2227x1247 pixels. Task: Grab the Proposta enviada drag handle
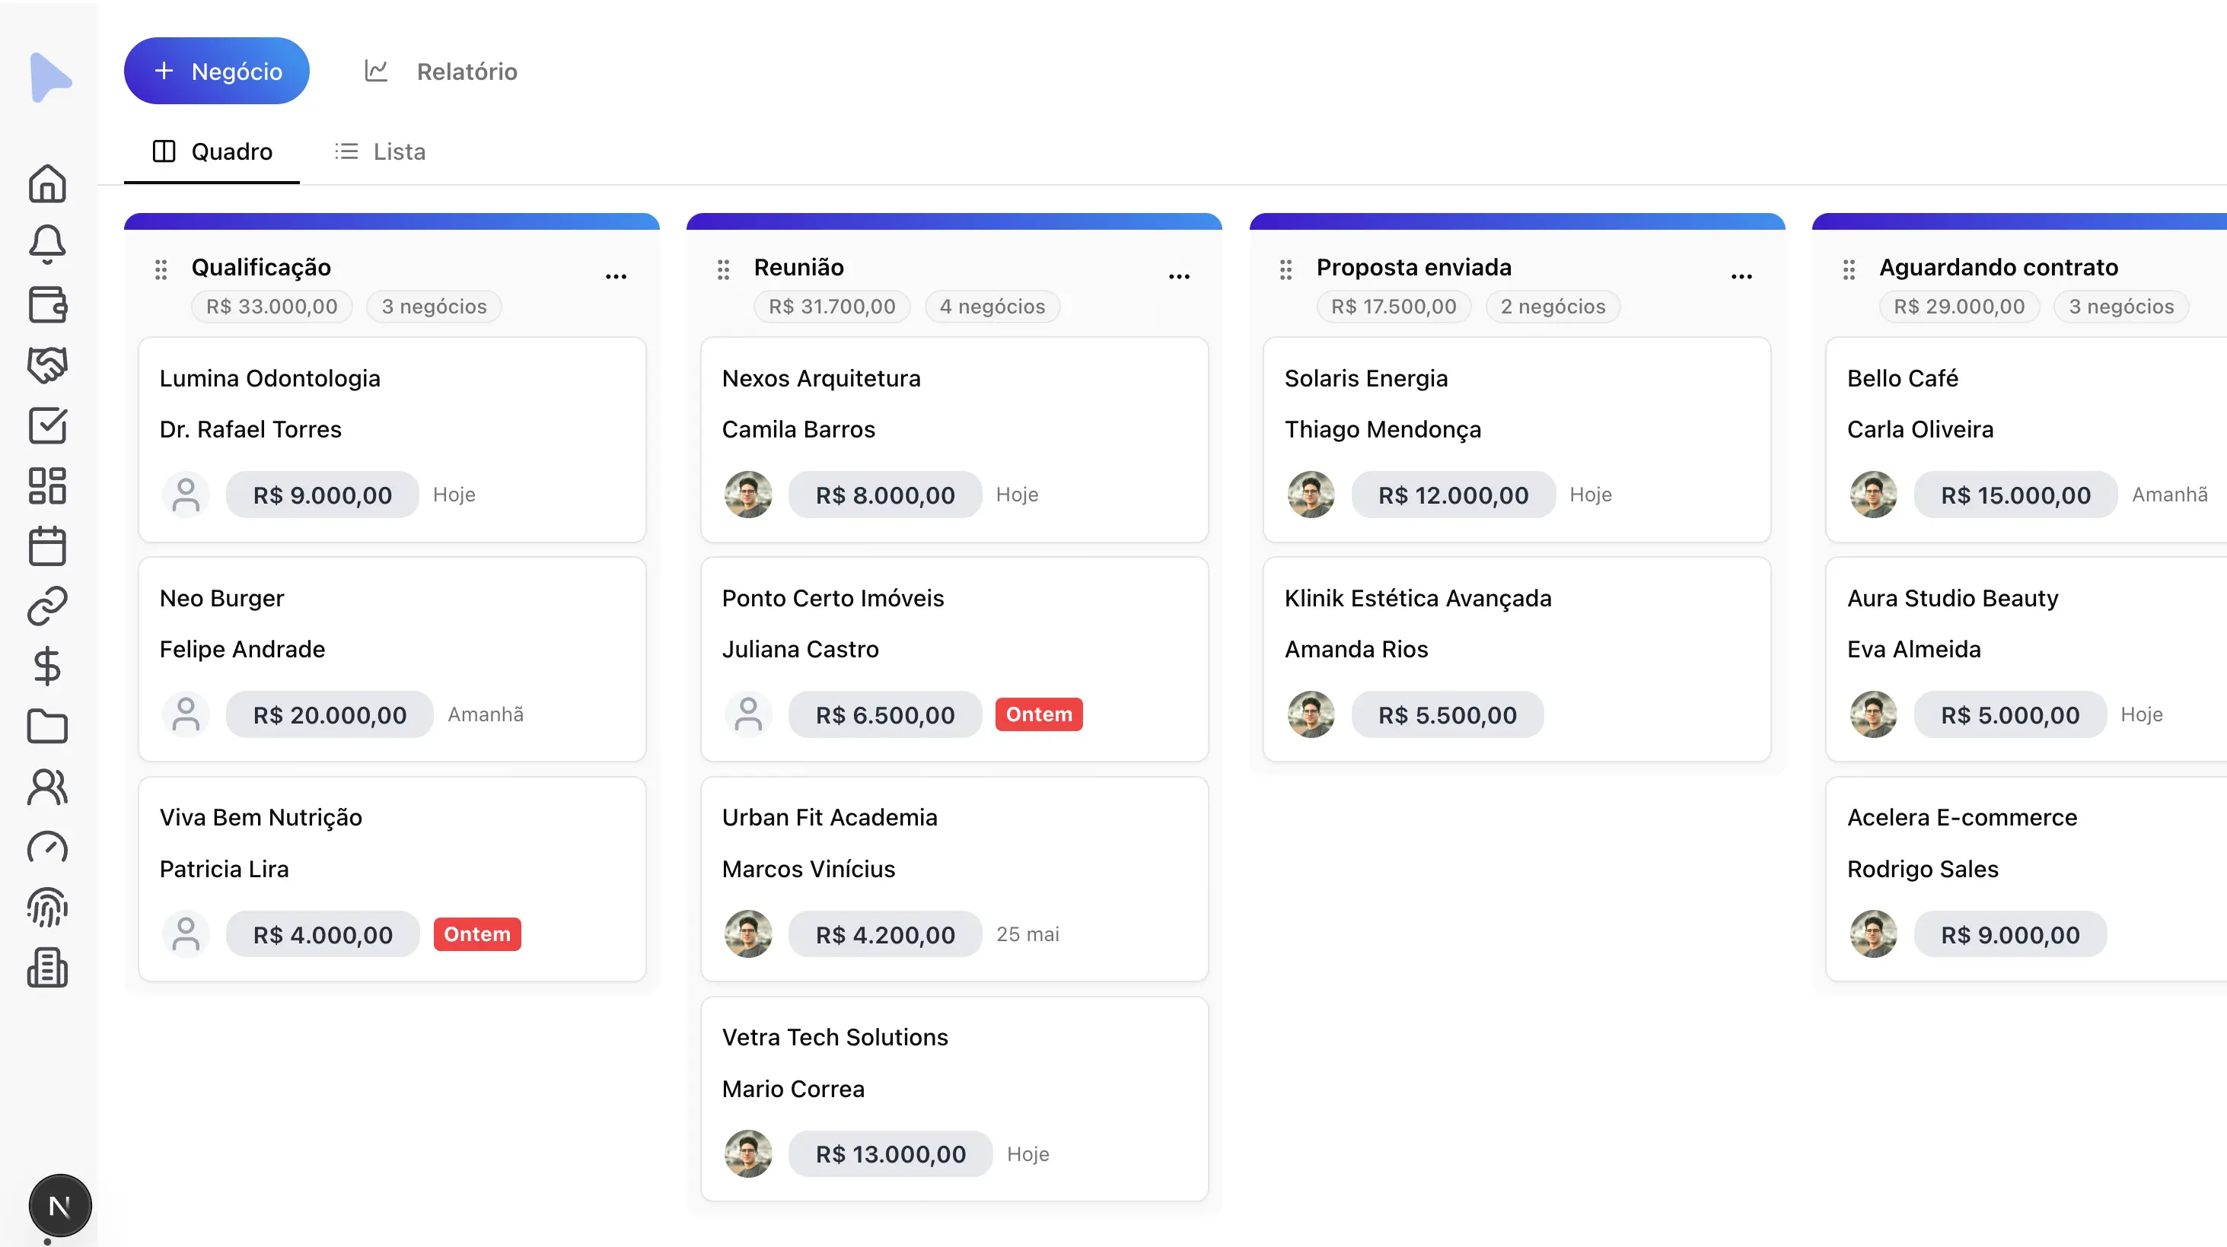point(1286,269)
